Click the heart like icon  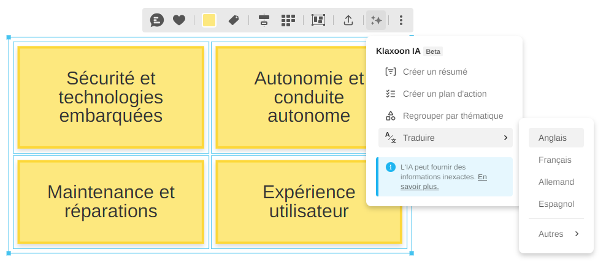[x=179, y=21]
